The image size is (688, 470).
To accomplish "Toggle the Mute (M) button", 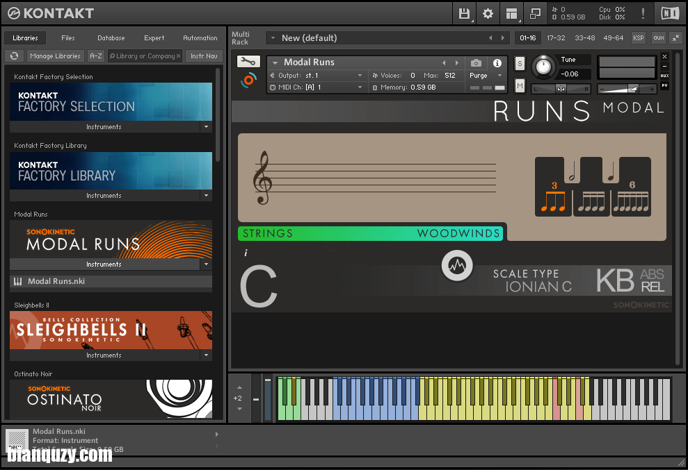I will click(520, 86).
